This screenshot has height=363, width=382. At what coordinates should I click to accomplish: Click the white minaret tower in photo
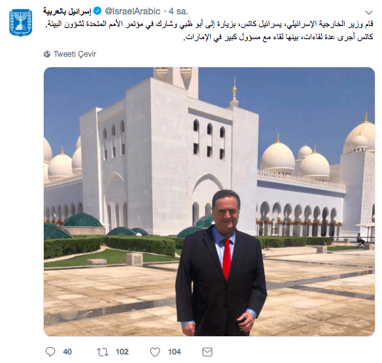(176, 83)
